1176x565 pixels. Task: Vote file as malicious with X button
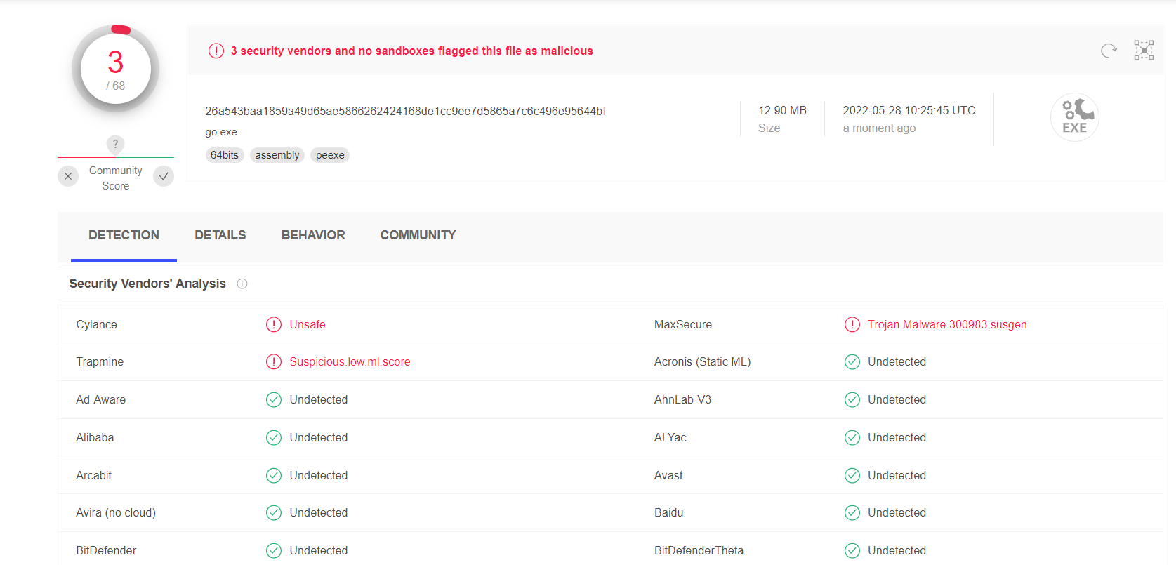click(x=68, y=176)
